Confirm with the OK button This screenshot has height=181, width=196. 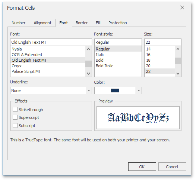pos(142,167)
